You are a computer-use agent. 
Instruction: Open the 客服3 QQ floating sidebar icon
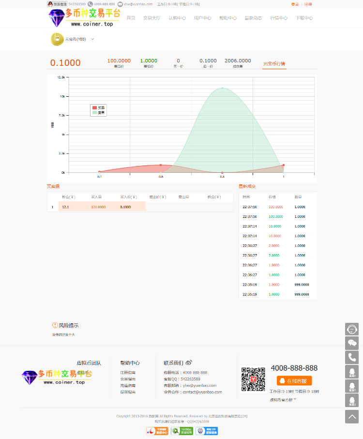point(352,400)
